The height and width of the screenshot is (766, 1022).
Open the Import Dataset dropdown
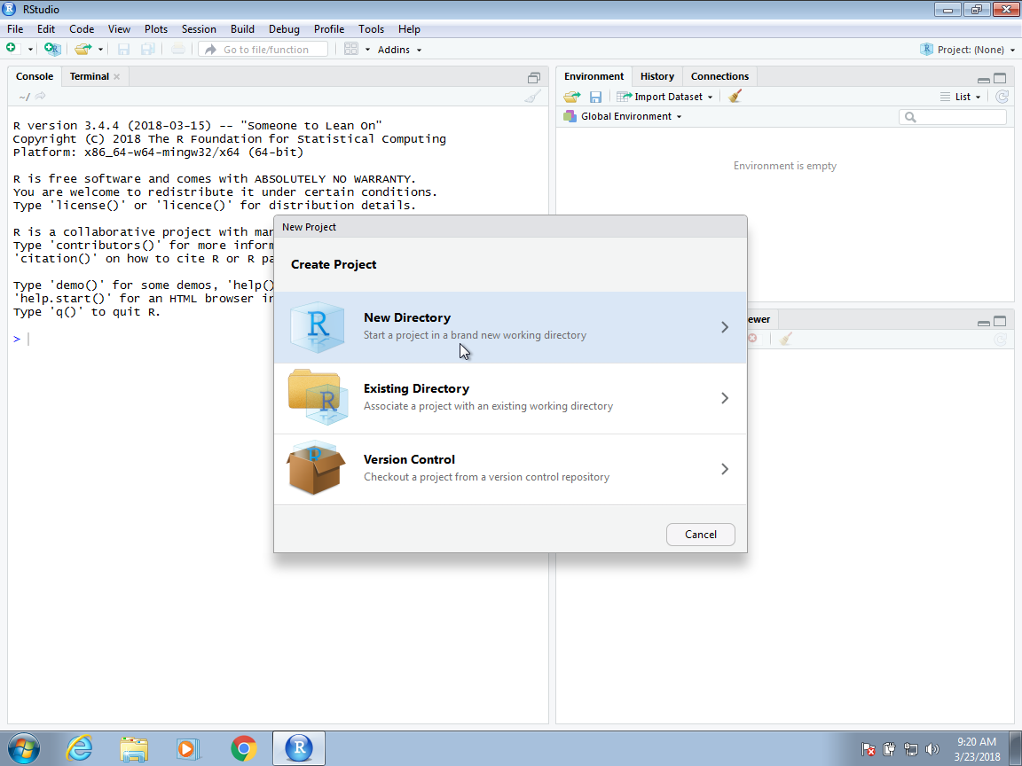[x=664, y=97]
